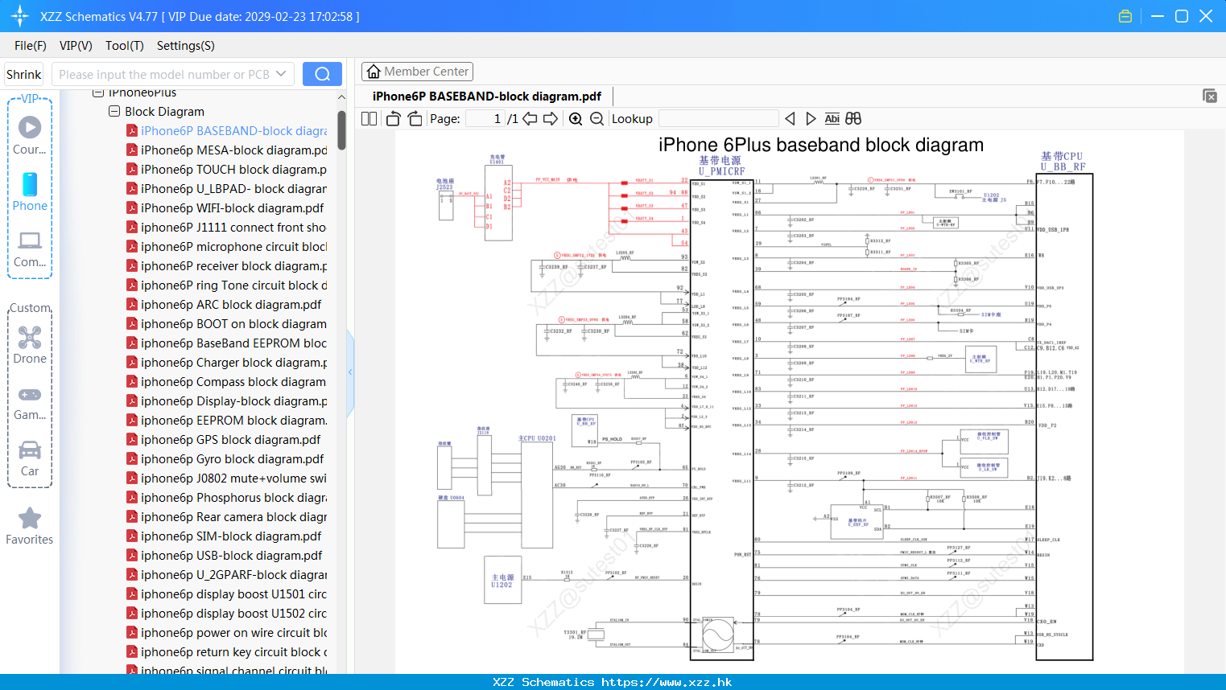Open iphone6p USB-block diagram.pdf
1226x690 pixels.
pyautogui.click(x=225, y=555)
